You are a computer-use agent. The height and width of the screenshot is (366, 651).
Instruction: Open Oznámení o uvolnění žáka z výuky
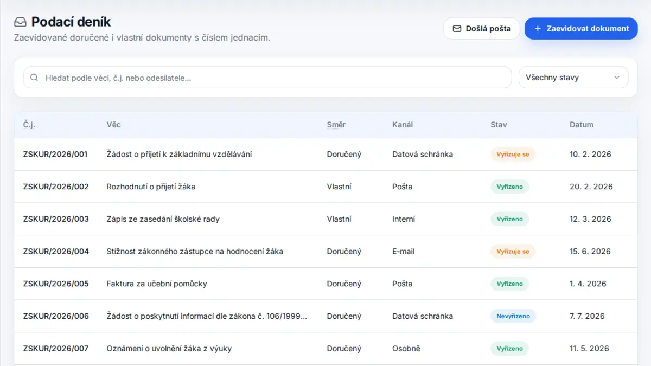[x=169, y=348]
